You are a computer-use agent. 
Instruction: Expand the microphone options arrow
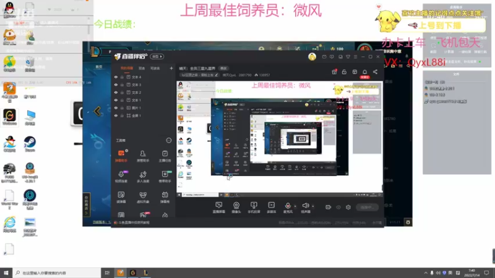(295, 206)
